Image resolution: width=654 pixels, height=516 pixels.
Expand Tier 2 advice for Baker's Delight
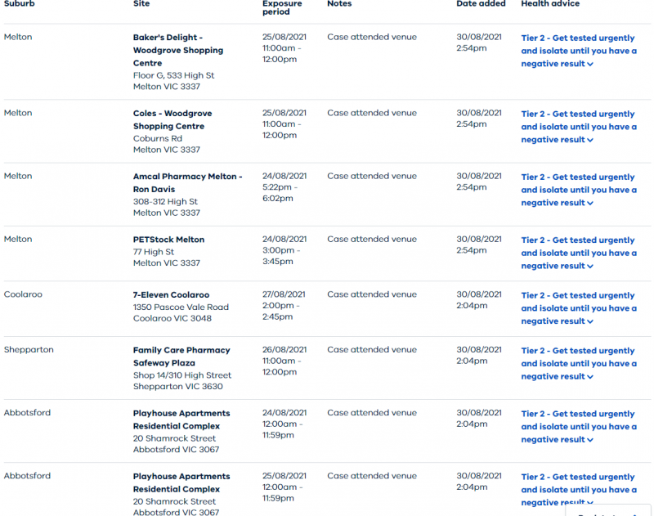[579, 51]
